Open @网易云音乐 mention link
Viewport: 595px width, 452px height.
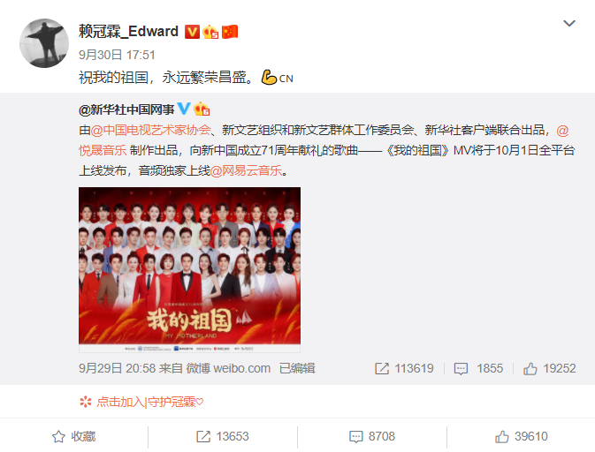click(x=247, y=170)
